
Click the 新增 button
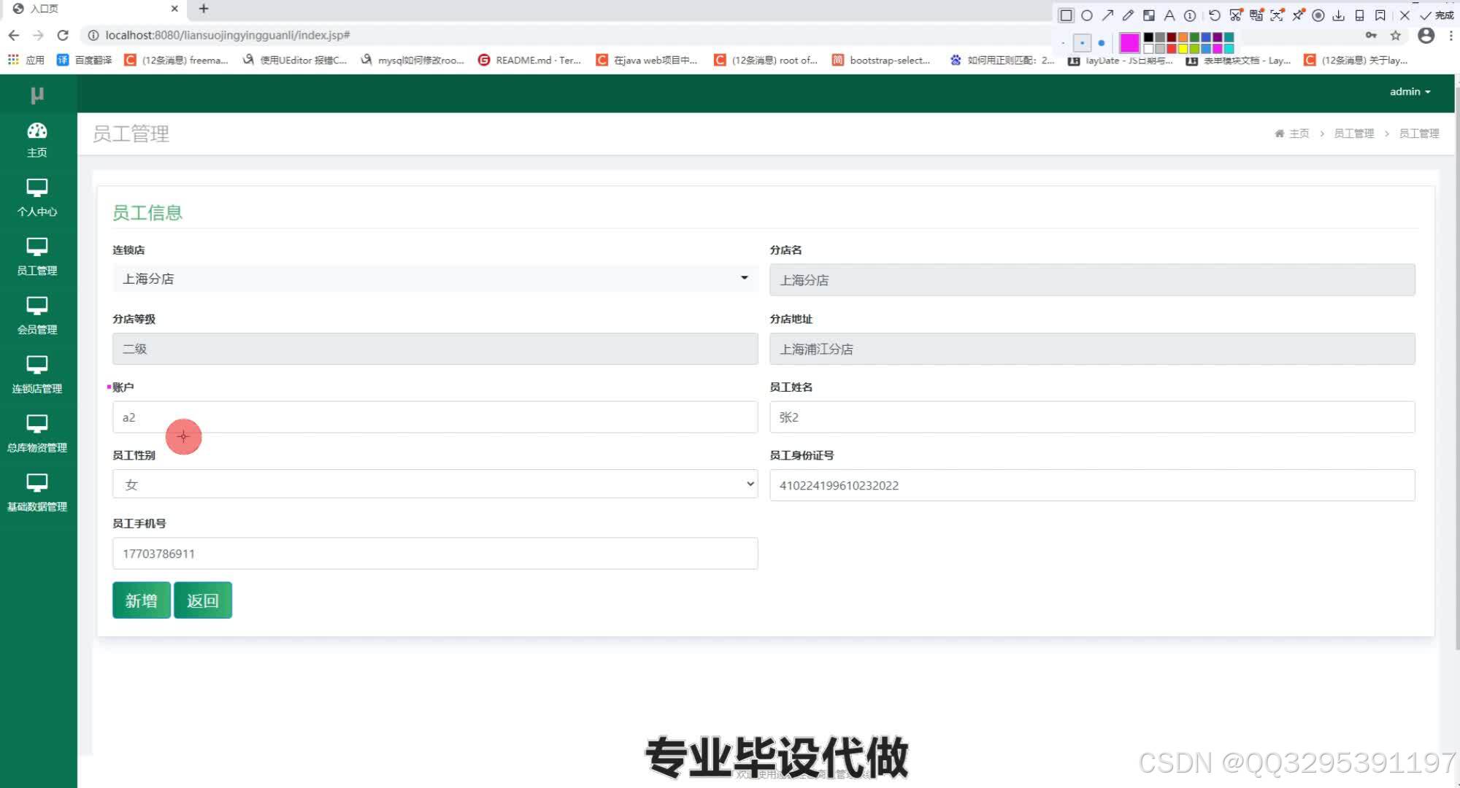tap(142, 600)
